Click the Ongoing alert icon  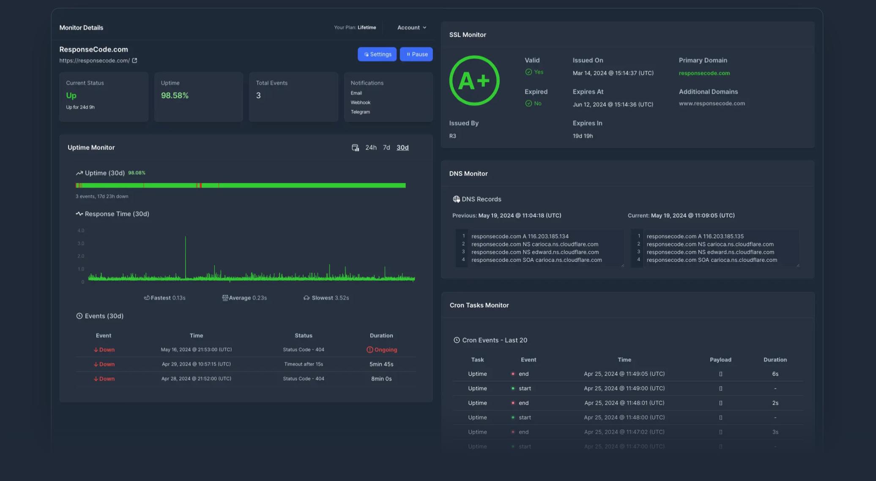click(370, 350)
